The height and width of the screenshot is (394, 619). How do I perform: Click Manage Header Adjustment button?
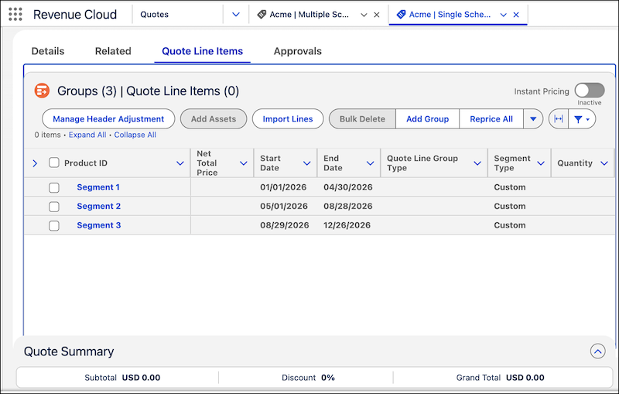coord(108,119)
